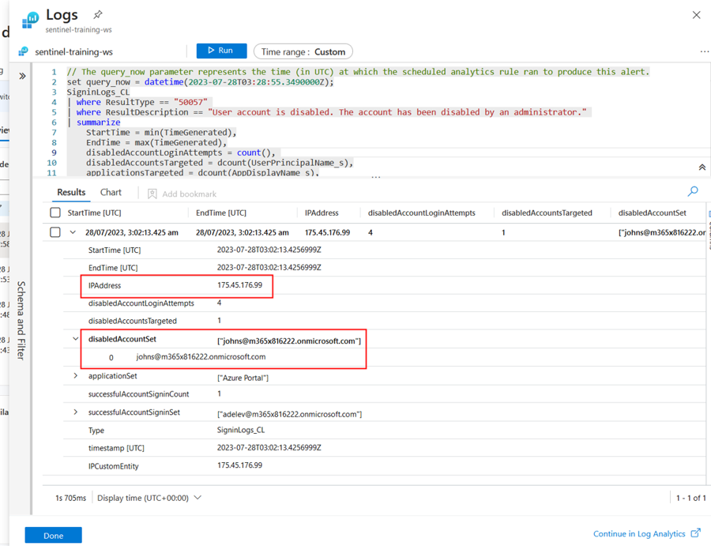Image resolution: width=711 pixels, height=546 pixels.
Task: Click the Logs workspace icon in header
Action: click(x=30, y=18)
